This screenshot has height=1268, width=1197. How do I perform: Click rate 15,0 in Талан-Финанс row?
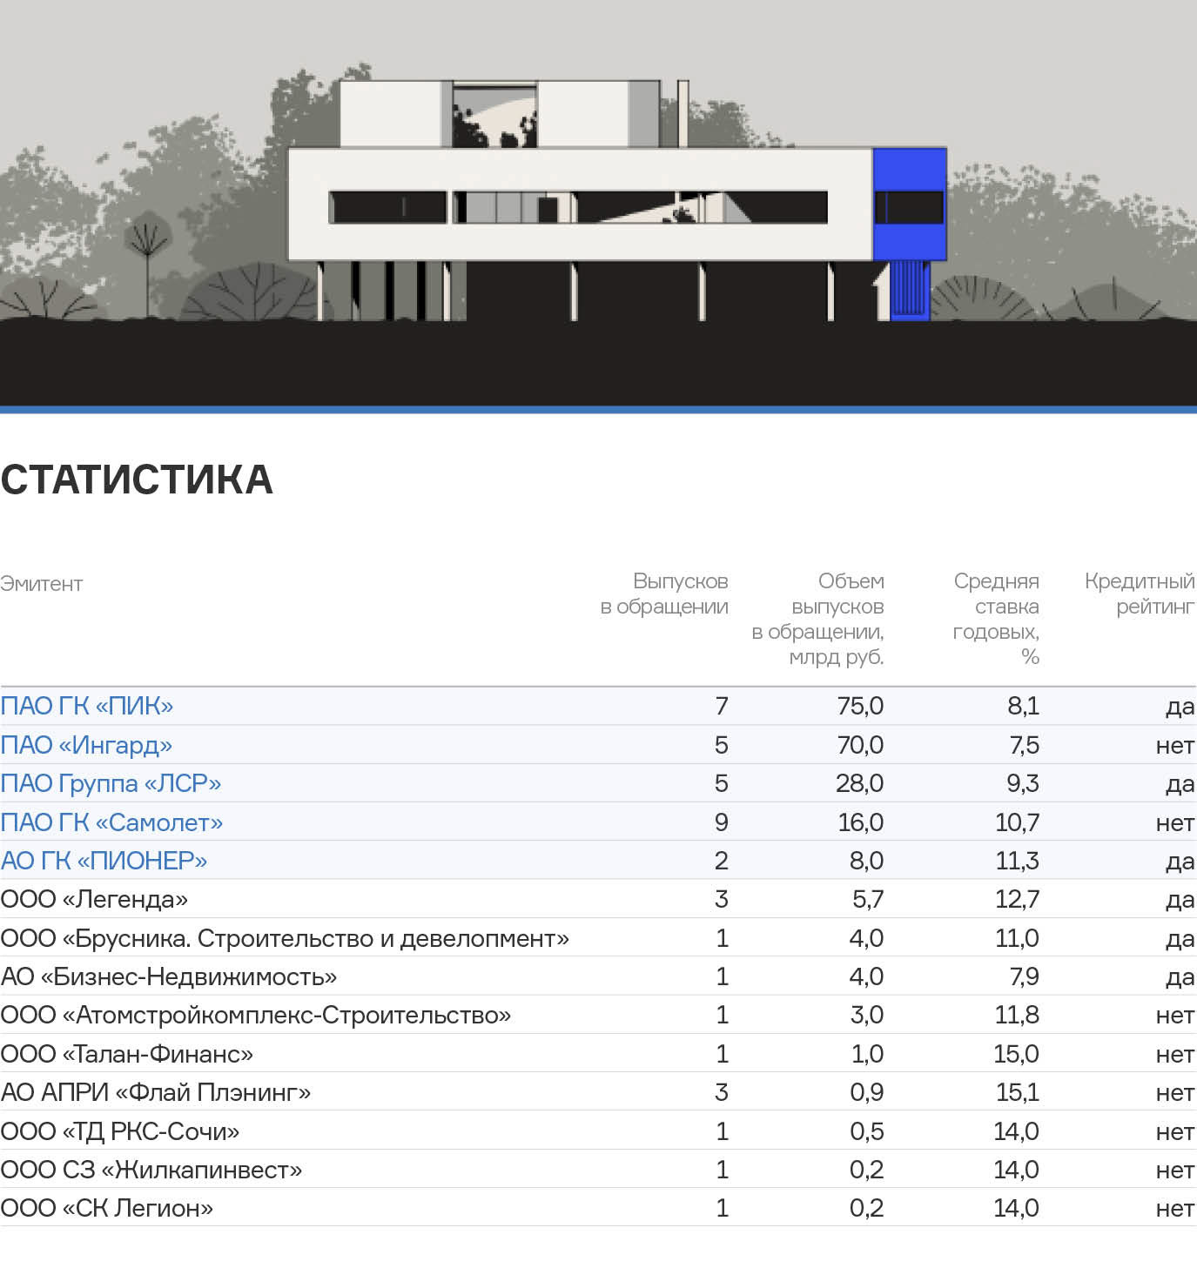coord(1017,1054)
